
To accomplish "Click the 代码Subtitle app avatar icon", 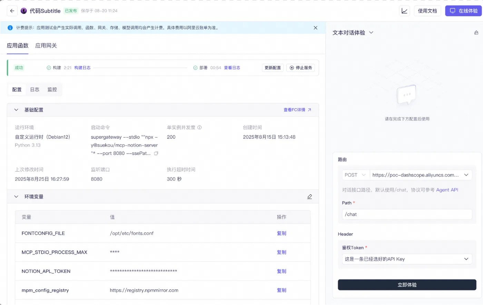I will pos(24,11).
